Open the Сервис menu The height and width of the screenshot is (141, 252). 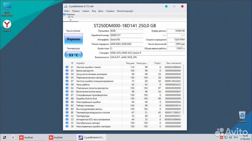86,11
